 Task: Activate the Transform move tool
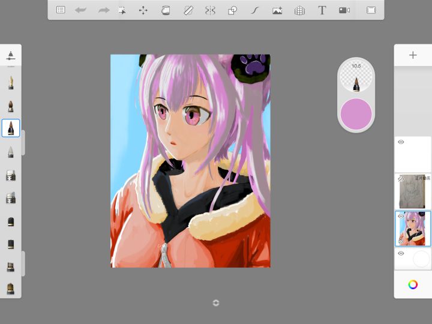(x=143, y=10)
